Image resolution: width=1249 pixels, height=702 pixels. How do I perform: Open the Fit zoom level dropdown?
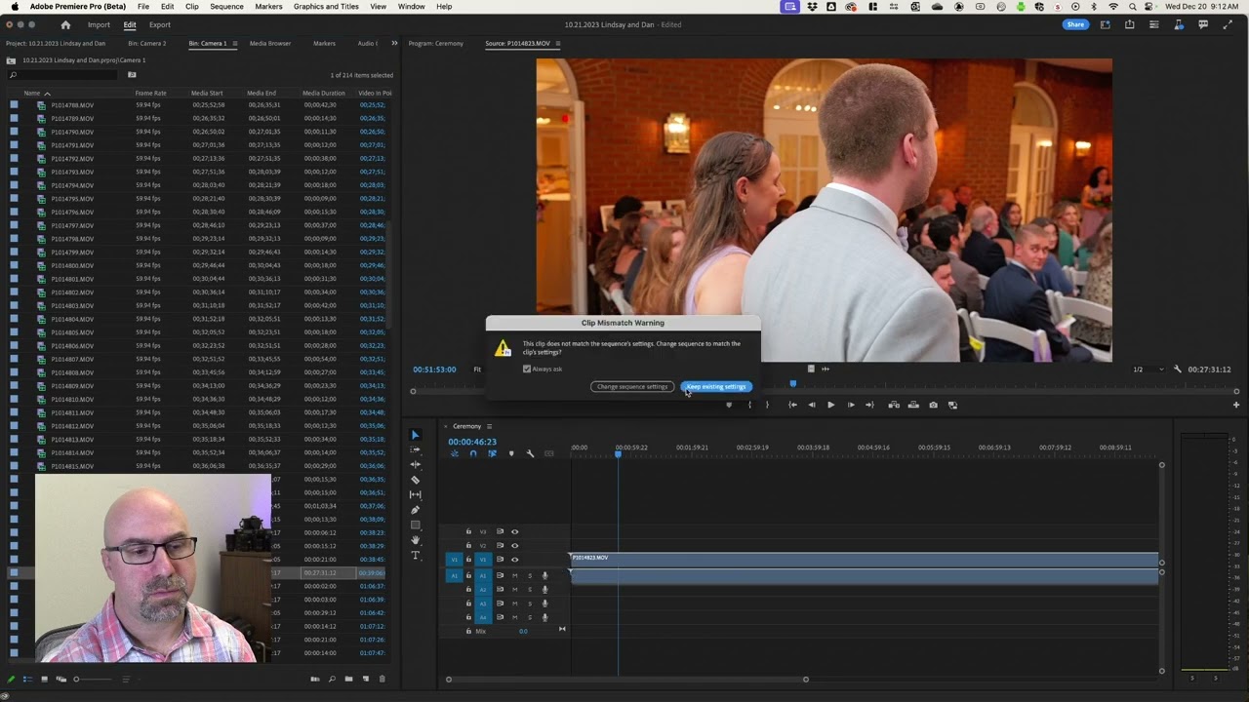tap(477, 370)
